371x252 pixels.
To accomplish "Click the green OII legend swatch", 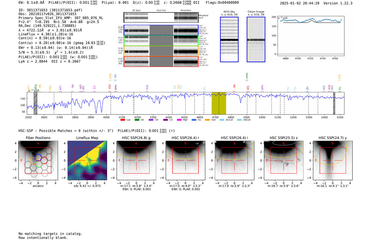I will [x=137, y=120].
